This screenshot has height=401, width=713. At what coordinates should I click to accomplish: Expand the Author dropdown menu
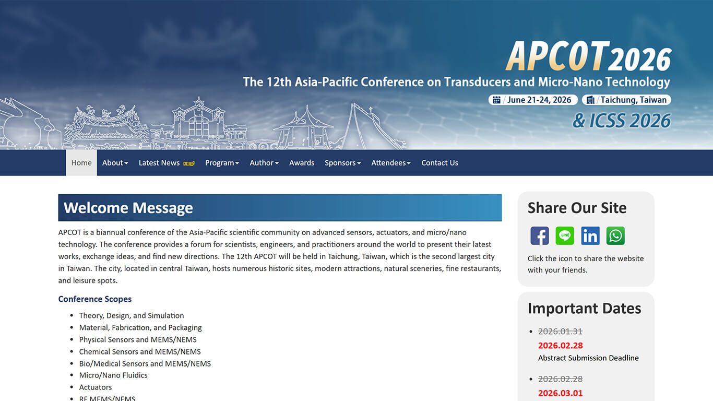[264, 163]
